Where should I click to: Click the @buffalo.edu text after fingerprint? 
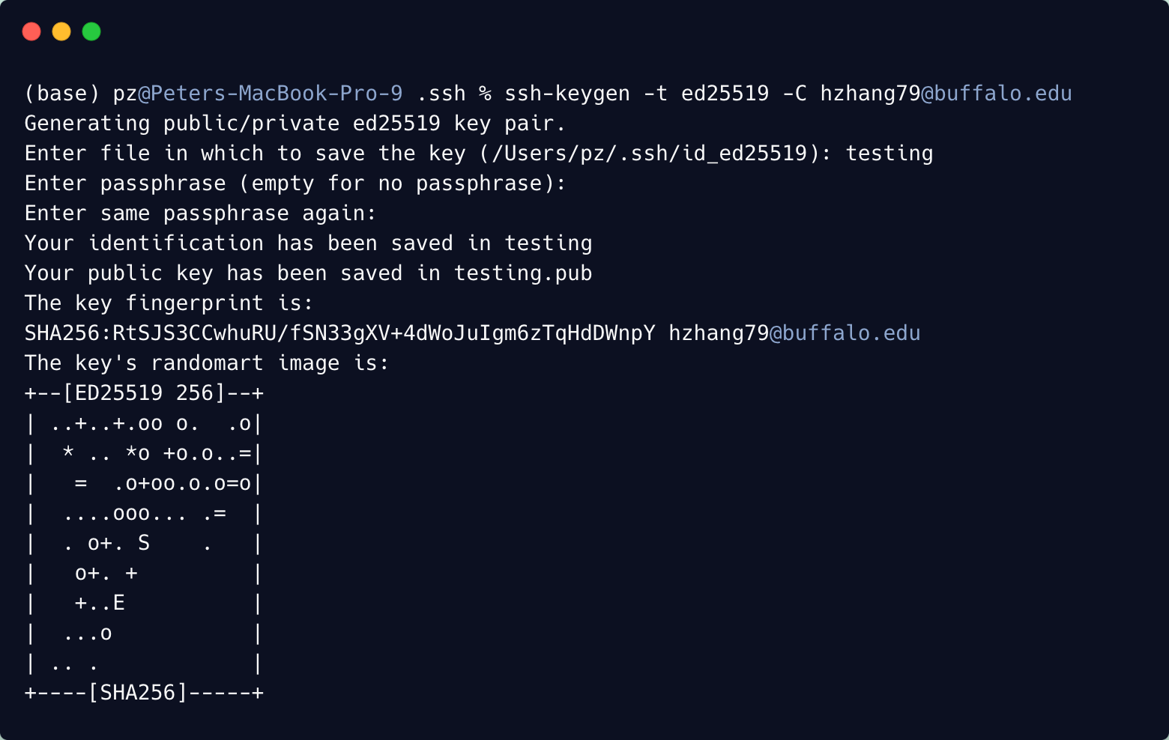[845, 333]
